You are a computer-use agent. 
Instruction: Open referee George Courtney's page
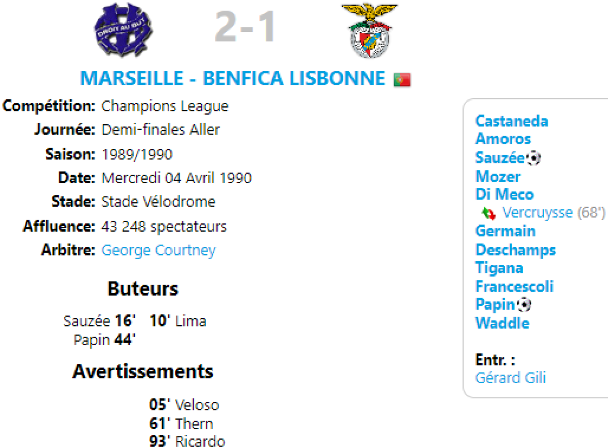pyautogui.click(x=158, y=250)
